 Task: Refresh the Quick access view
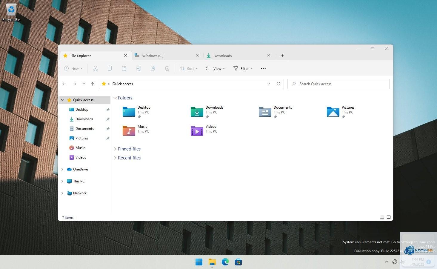[x=278, y=84]
